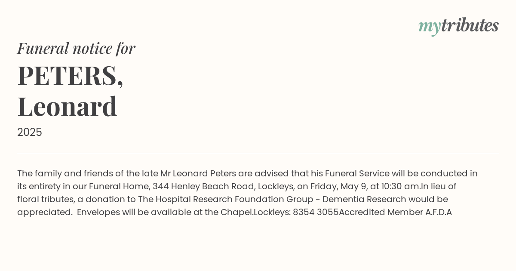Click the 'Dementia Research' text
This screenshot has width=516, height=271.
[364, 199]
